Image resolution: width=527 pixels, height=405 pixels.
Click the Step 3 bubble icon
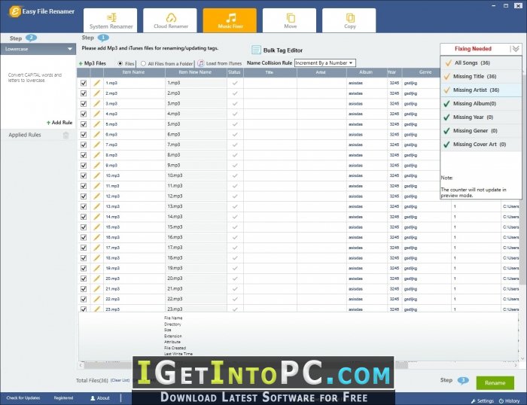pos(463,380)
